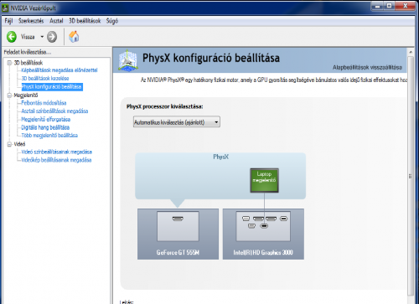Open Videókép beállításainak megadása link
Screen dimensions: 419x304
pyautogui.click(x=56, y=160)
